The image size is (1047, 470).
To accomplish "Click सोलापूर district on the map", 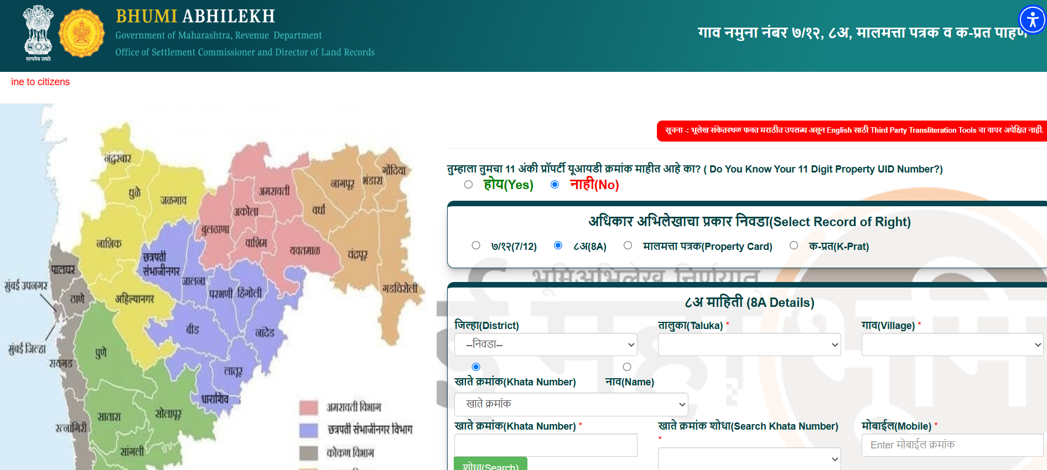I will [x=168, y=414].
